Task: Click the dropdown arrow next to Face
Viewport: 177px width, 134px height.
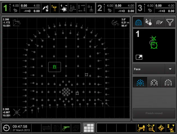Action: click(170, 69)
